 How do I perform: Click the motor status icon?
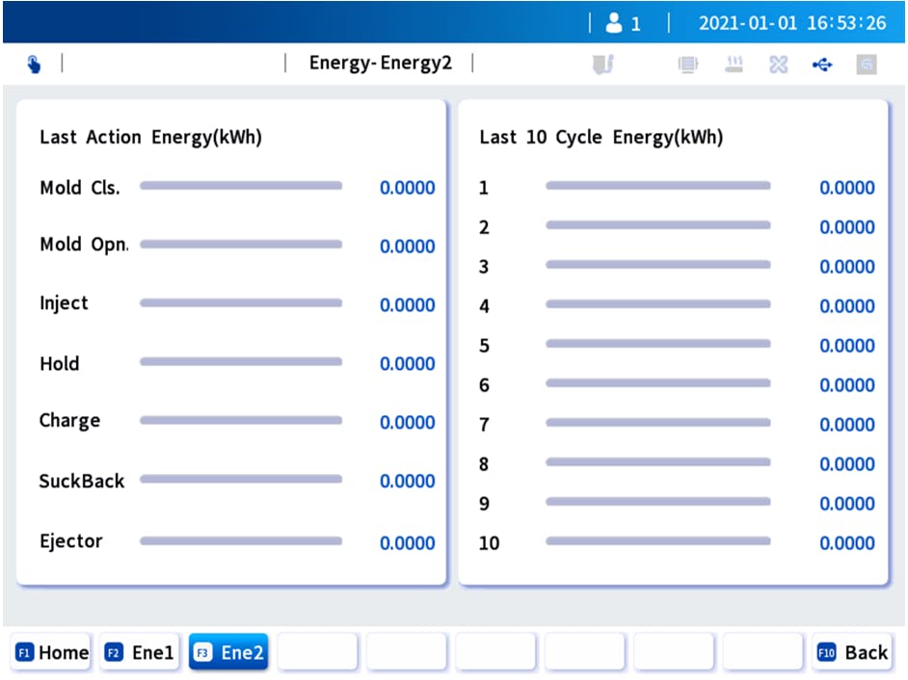pos(687,65)
